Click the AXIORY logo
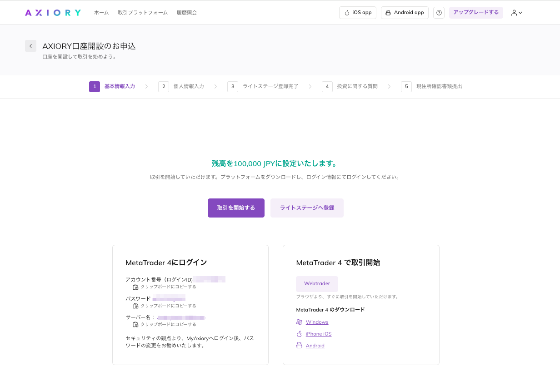 [53, 13]
